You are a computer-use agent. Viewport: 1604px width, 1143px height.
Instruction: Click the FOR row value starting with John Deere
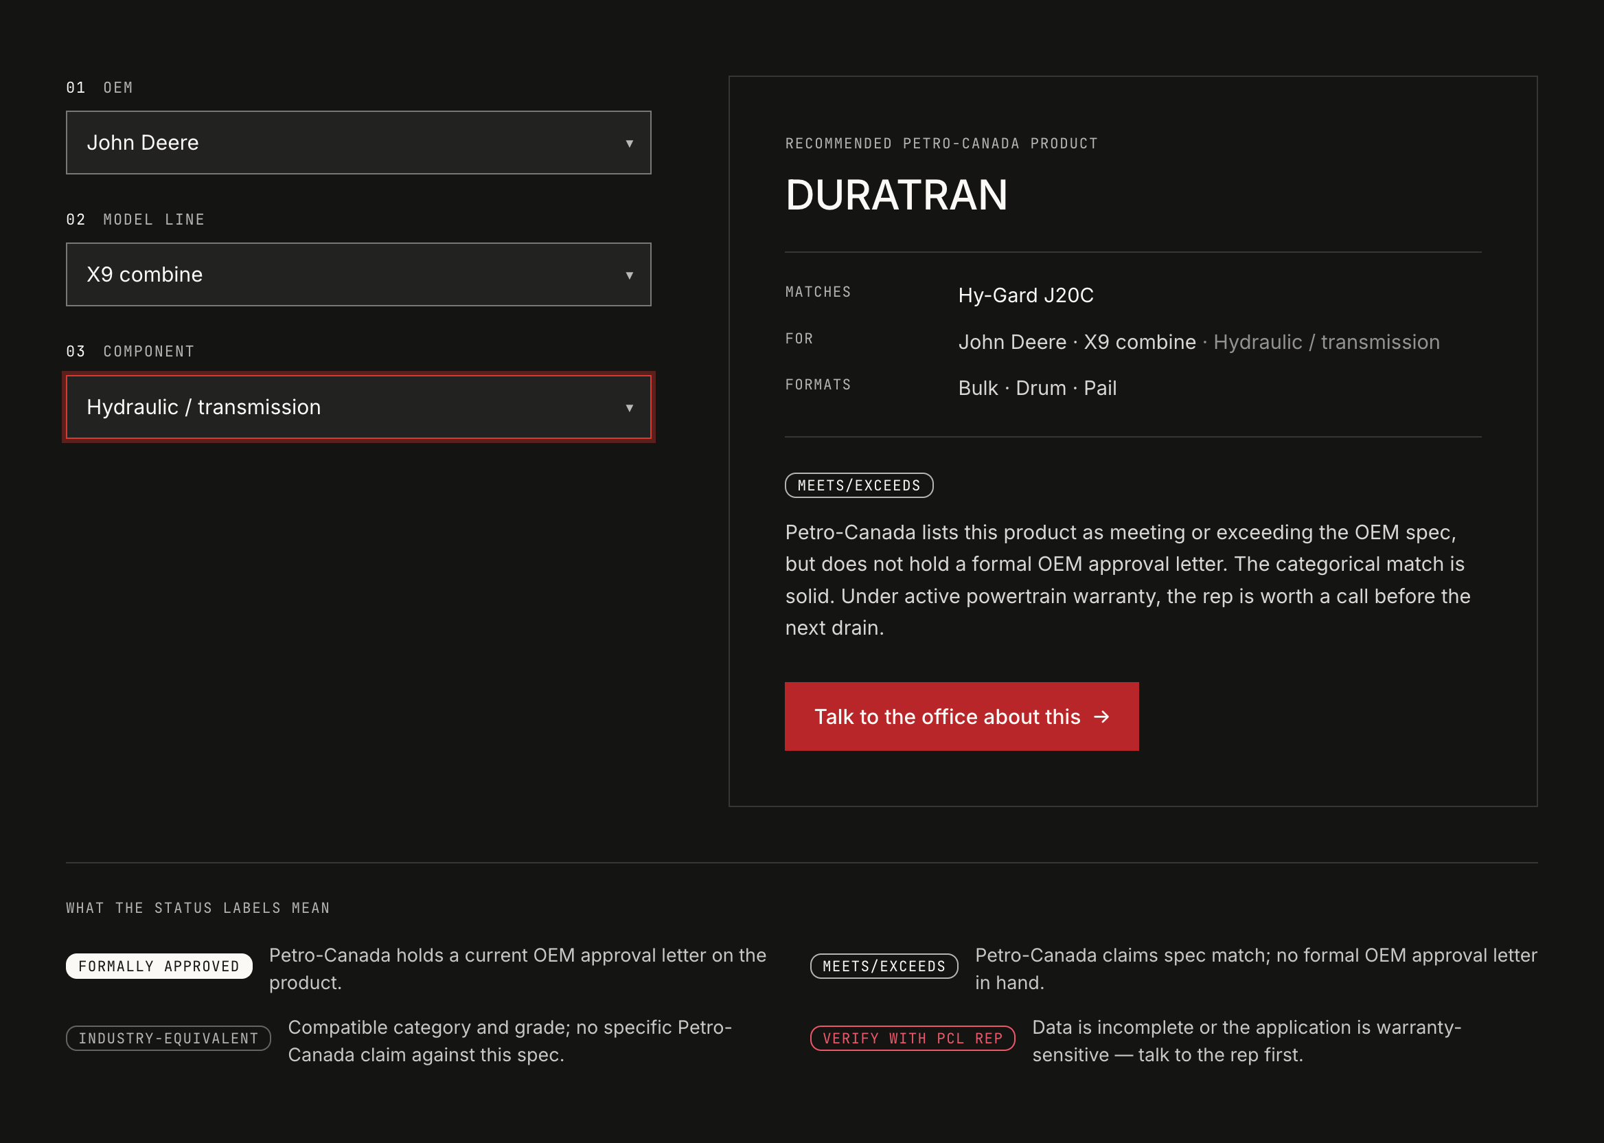pyautogui.click(x=1199, y=342)
